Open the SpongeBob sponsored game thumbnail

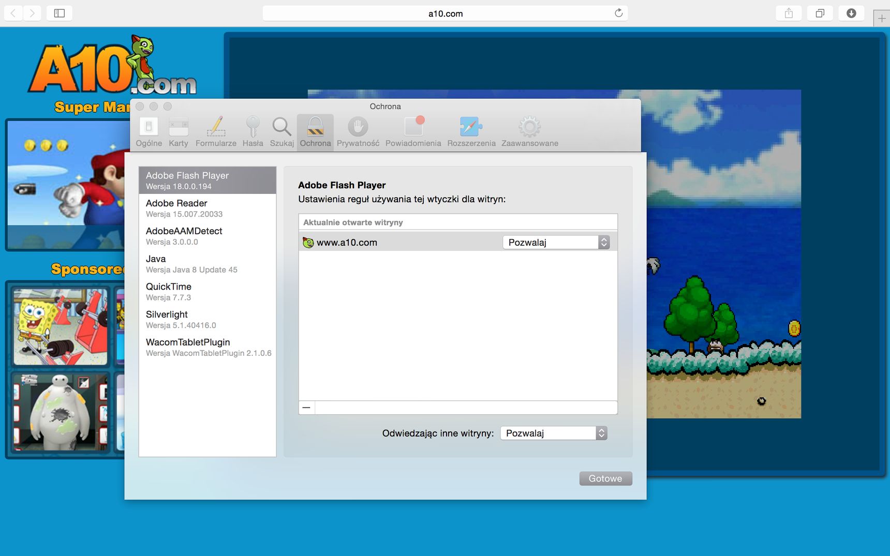(x=61, y=326)
